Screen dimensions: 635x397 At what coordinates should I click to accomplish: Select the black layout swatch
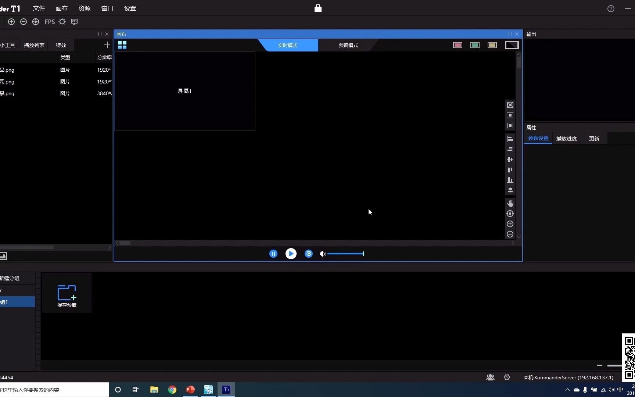click(x=512, y=45)
